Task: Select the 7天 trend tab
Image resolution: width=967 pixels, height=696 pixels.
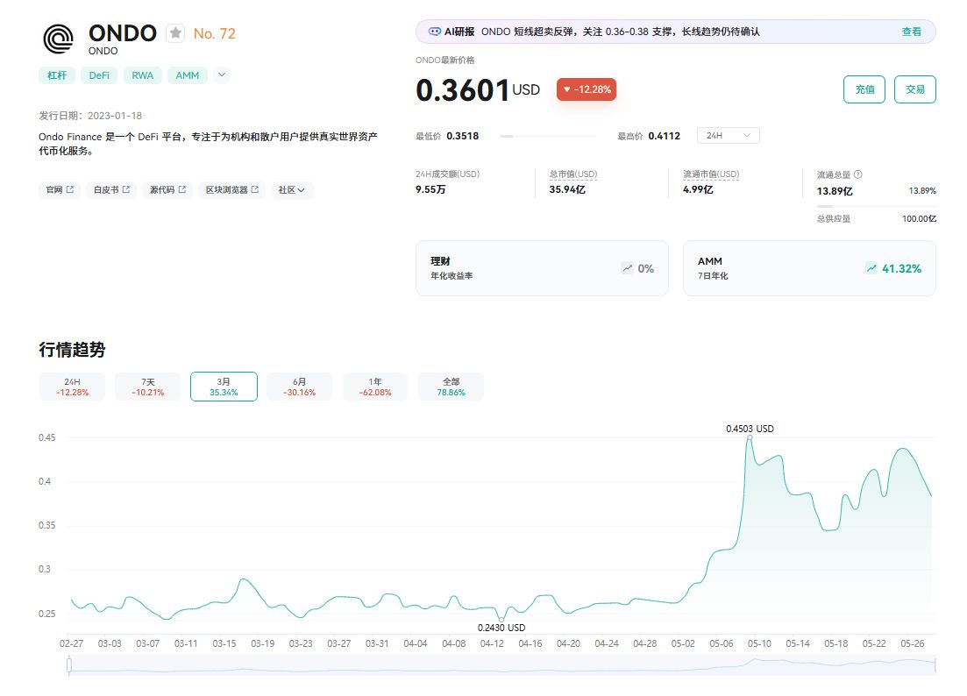Action: tap(148, 387)
